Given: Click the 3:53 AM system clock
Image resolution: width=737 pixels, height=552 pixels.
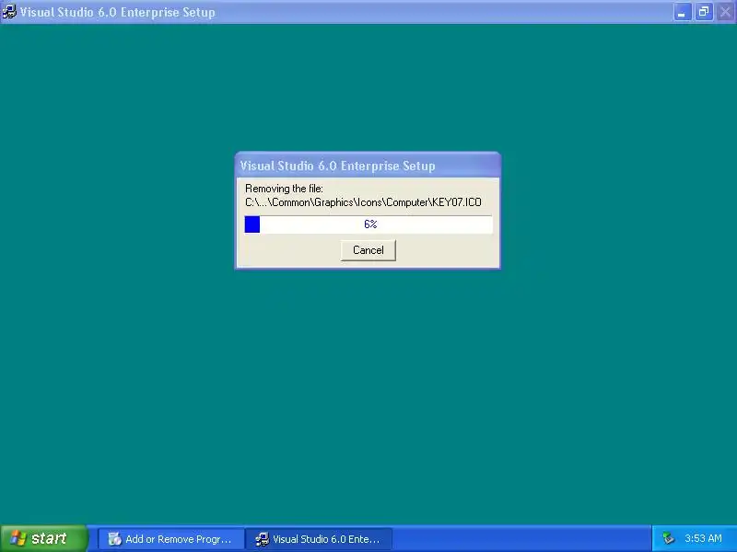Looking at the screenshot, I should point(703,538).
